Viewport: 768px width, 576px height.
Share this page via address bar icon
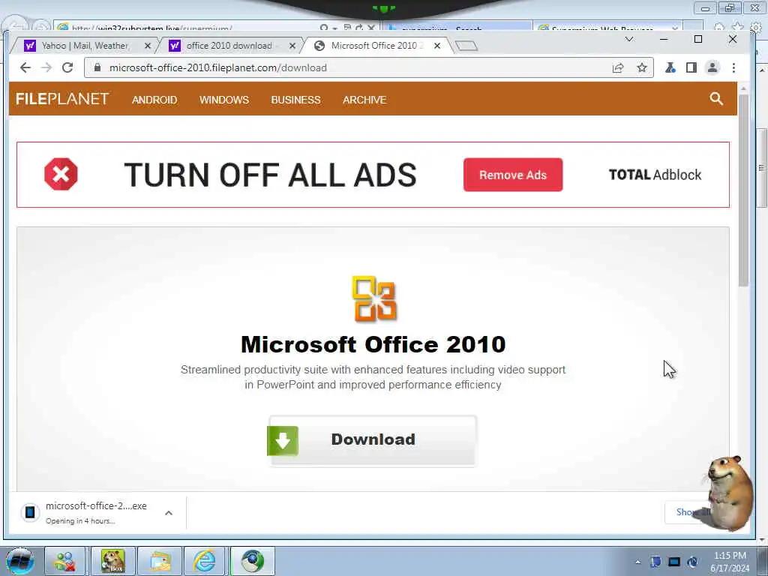click(618, 67)
